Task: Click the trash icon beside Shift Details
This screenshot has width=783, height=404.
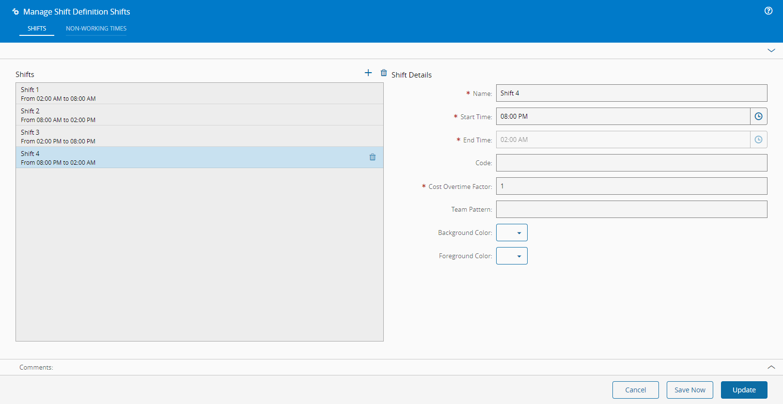Action: tap(384, 73)
